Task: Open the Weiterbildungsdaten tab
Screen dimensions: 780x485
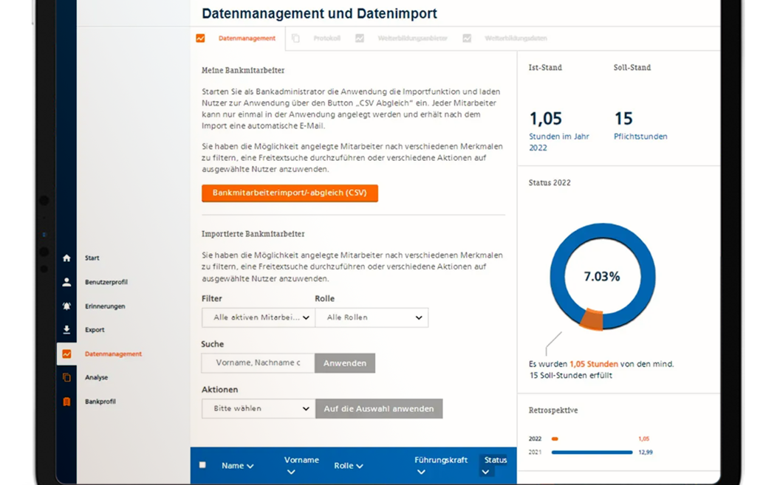Action: coord(519,38)
